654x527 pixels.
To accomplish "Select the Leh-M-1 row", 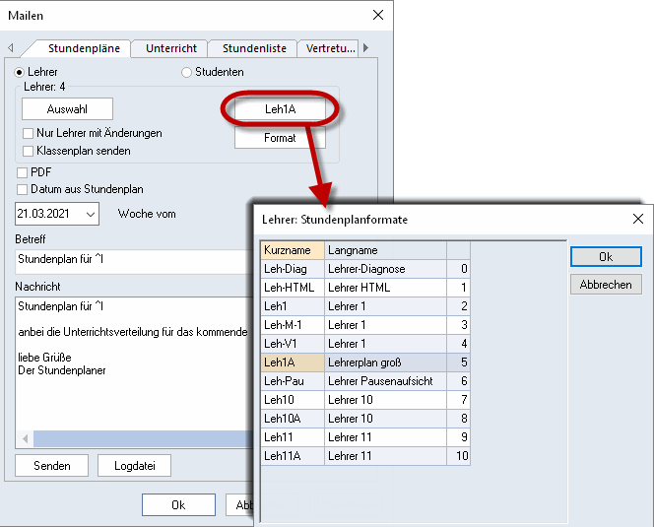I will (x=365, y=325).
